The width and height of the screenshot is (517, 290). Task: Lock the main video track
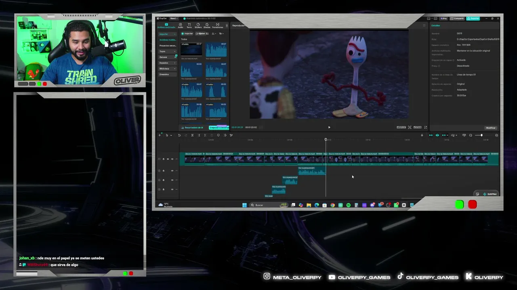(164, 159)
